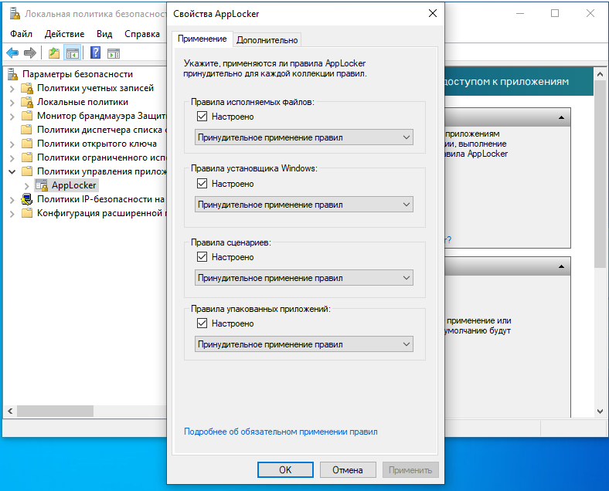Screen dimensions: 609x491
Task: Switch to the Дополнительно tab
Action: [267, 40]
